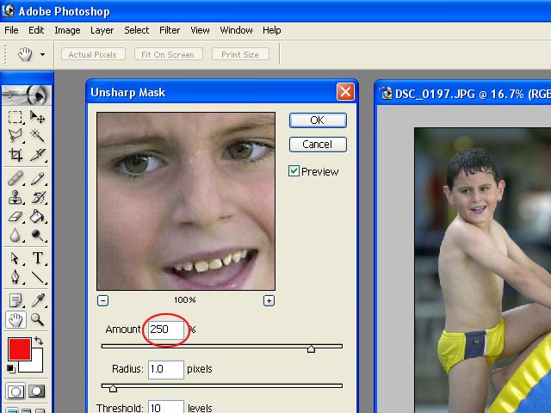Select the Notes tool

(x=15, y=300)
